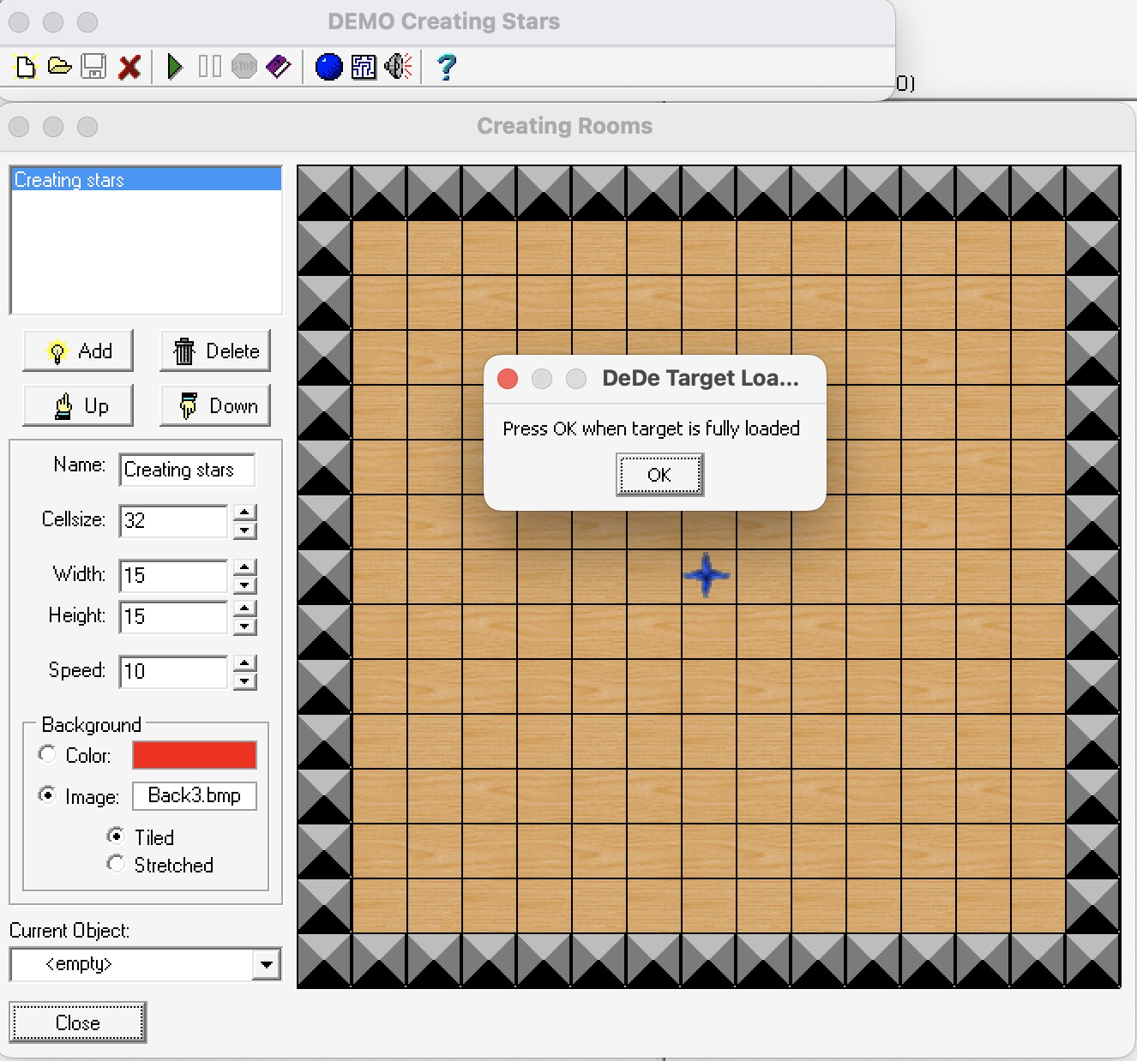Open sounds with the speaker icon
The image size is (1137, 1061).
[399, 66]
